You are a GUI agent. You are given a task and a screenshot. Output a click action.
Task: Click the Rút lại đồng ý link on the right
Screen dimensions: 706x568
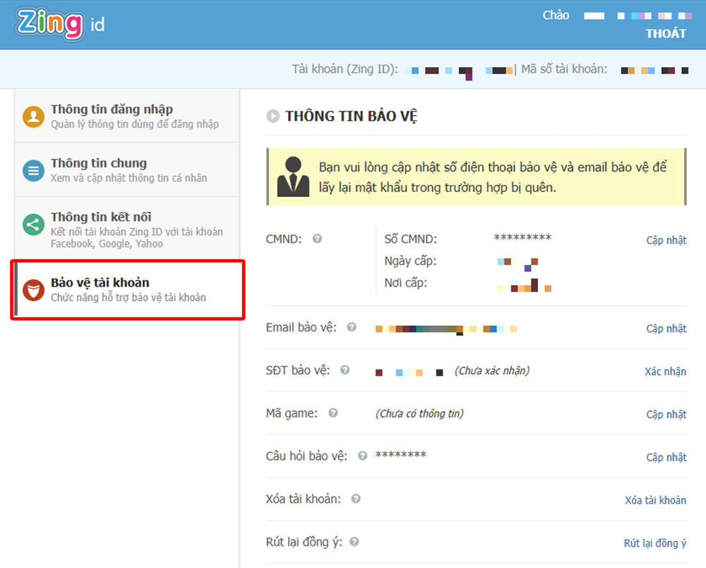click(x=654, y=543)
